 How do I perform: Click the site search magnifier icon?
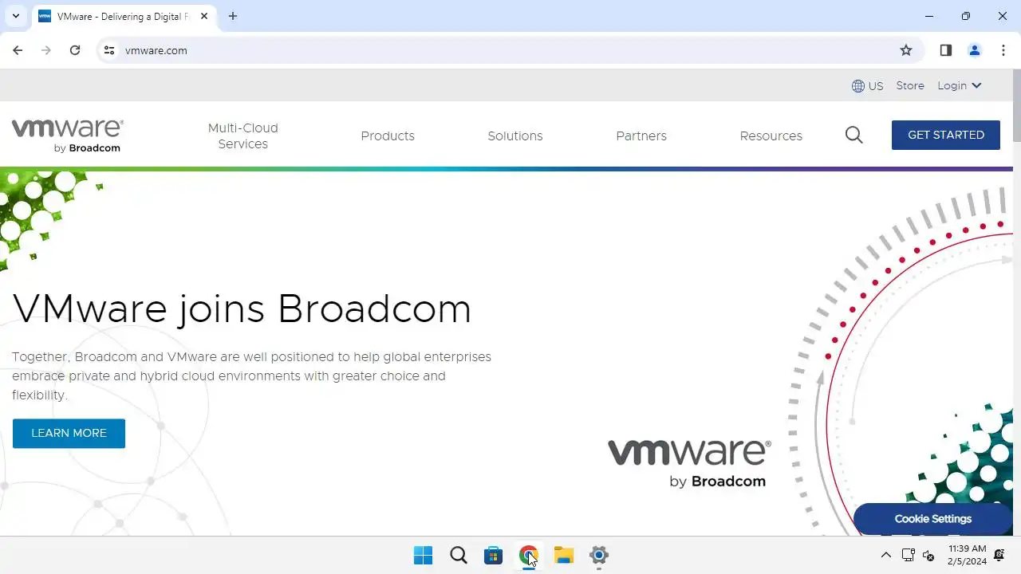[x=854, y=135]
